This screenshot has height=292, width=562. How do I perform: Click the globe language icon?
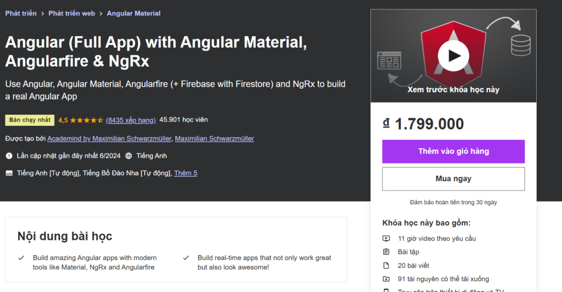[x=128, y=156]
